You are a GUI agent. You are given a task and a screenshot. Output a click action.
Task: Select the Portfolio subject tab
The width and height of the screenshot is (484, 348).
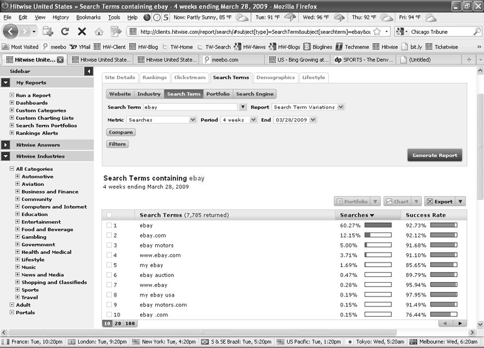click(218, 94)
